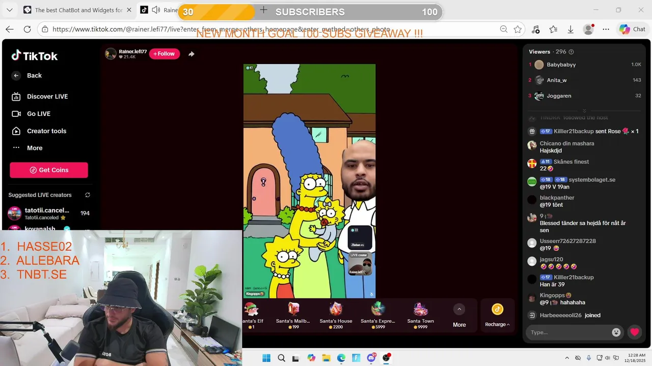Click Rainer.lefi77 profile avatar
This screenshot has width=652, height=366.
click(111, 54)
